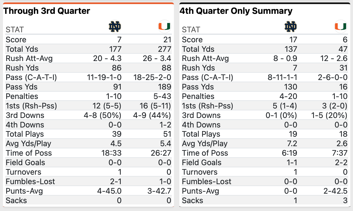Viewport: 353px width, 211px height.
Task: Select the 4-9 (44%) third downs cell
Action: pos(152,115)
